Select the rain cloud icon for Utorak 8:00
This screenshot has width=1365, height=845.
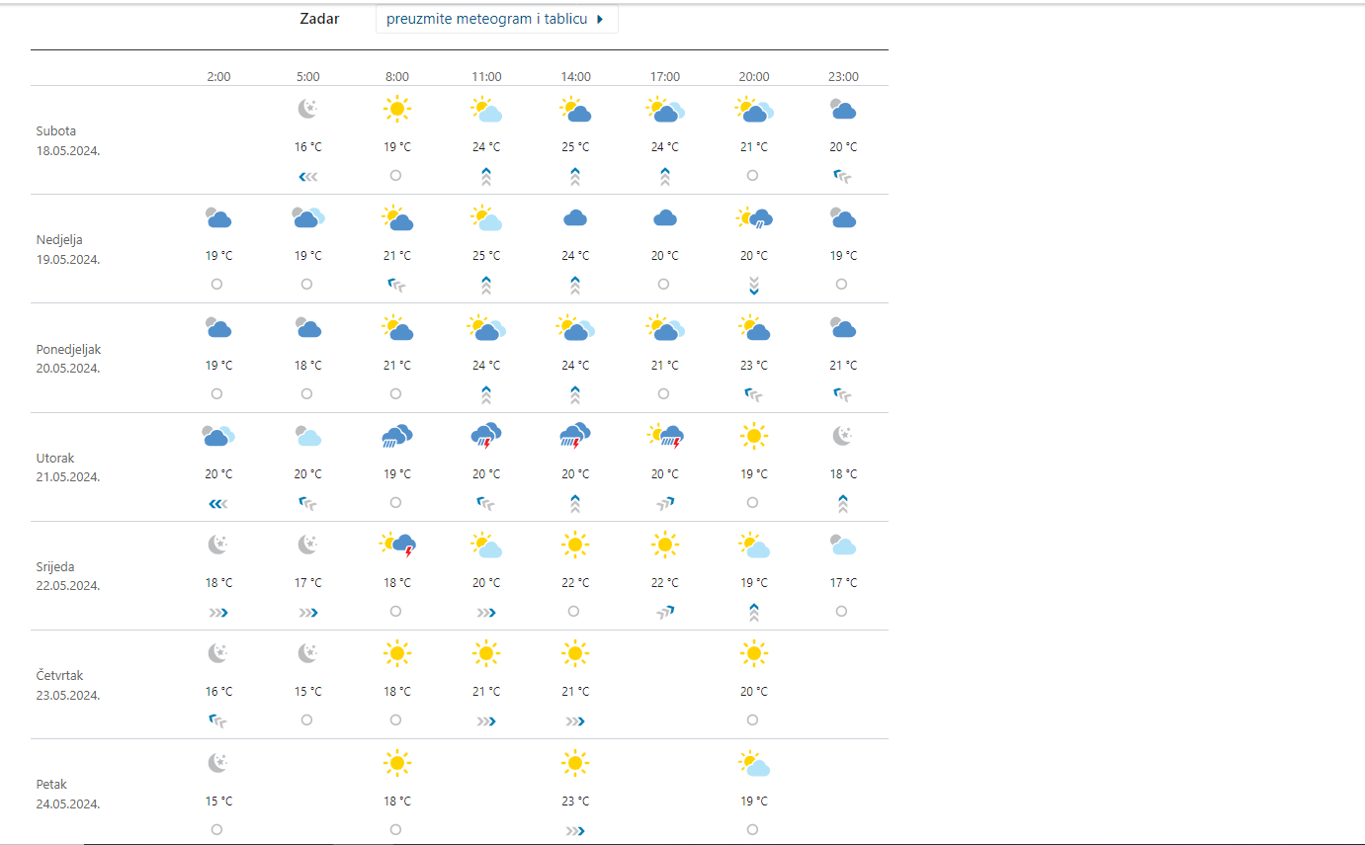tap(396, 435)
